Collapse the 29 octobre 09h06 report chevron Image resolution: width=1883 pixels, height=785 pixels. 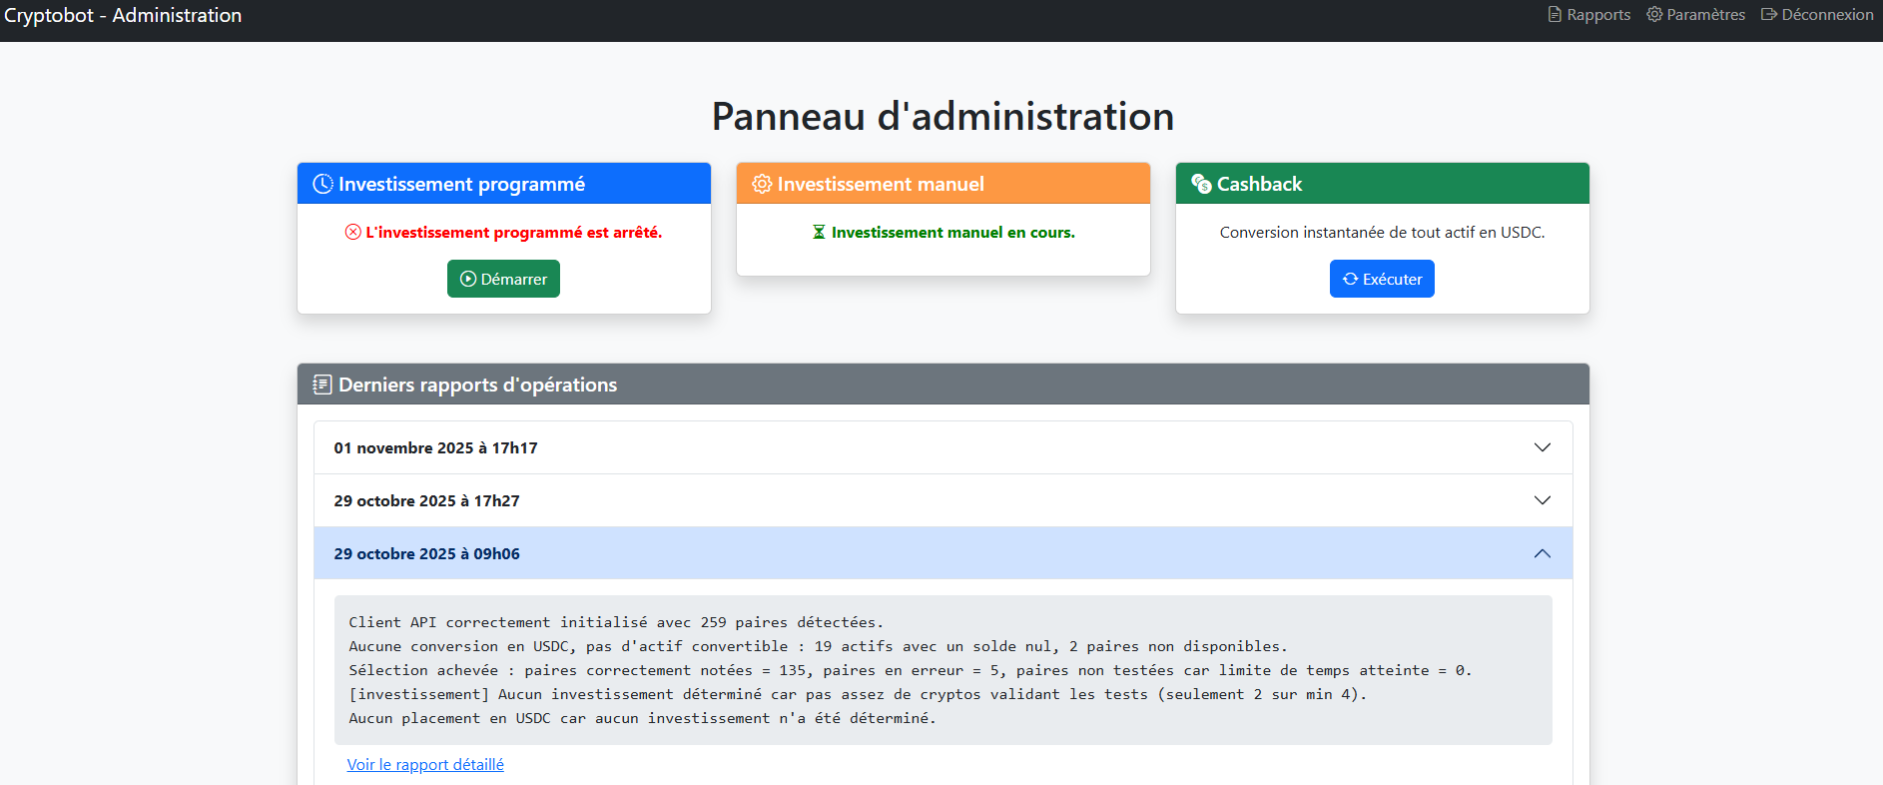[1542, 553]
